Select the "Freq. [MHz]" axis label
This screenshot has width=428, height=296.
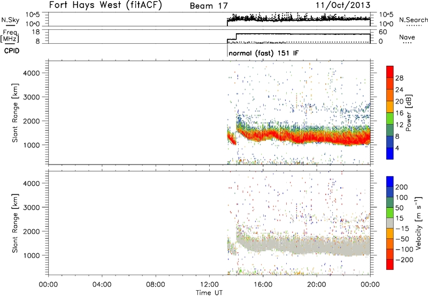pyautogui.click(x=10, y=36)
